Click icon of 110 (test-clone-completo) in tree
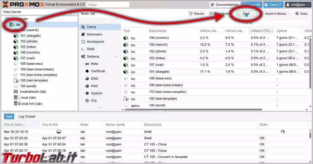The height and width of the screenshot is (164, 313). (x=16, y=75)
